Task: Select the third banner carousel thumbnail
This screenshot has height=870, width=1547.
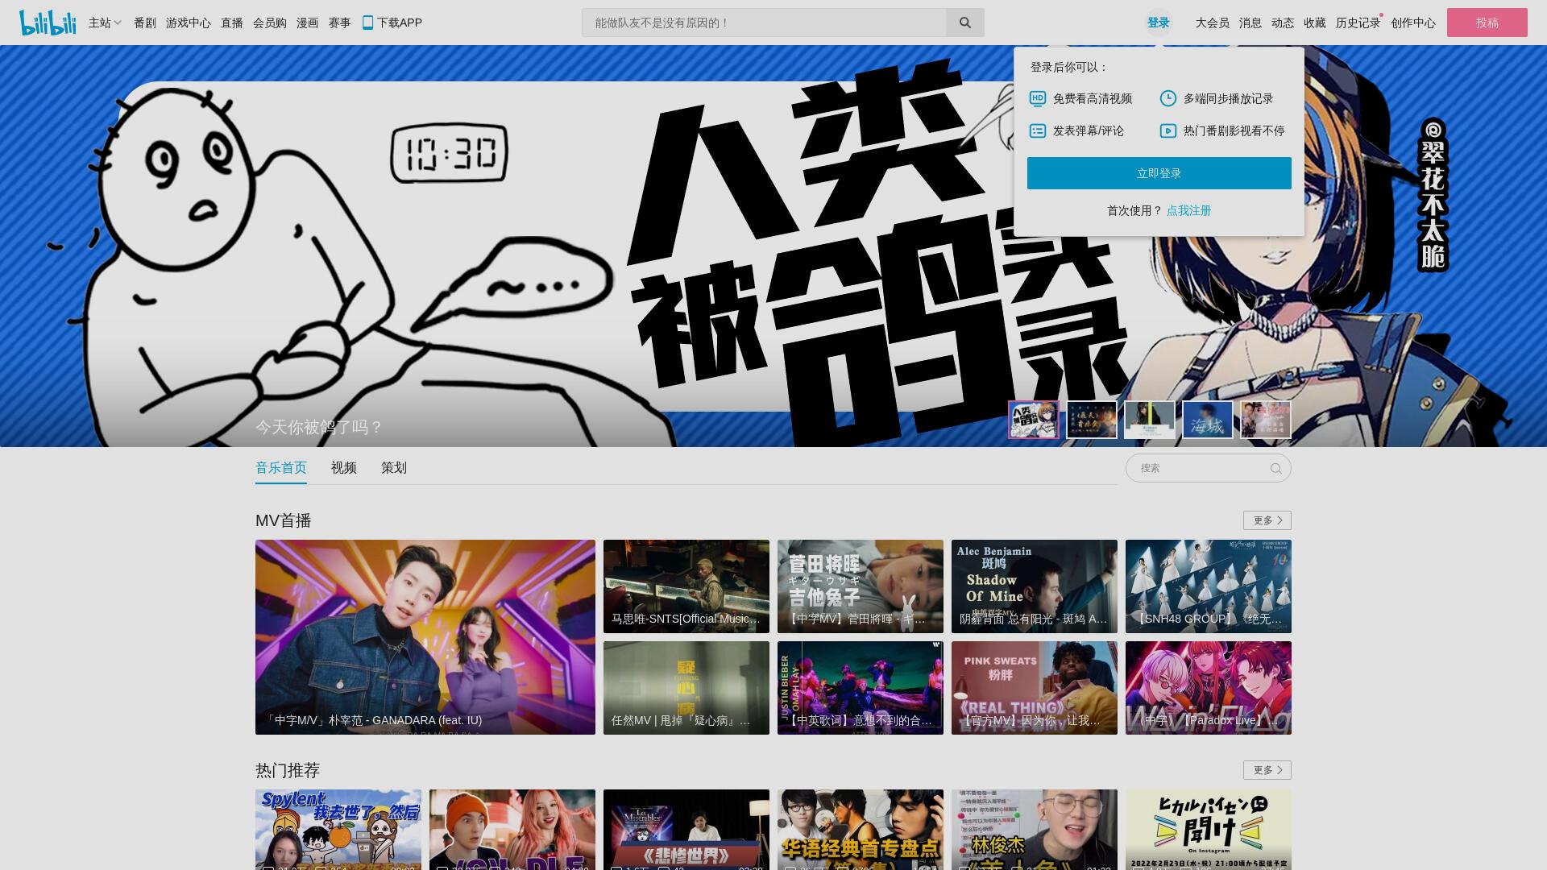Action: pos(1150,420)
